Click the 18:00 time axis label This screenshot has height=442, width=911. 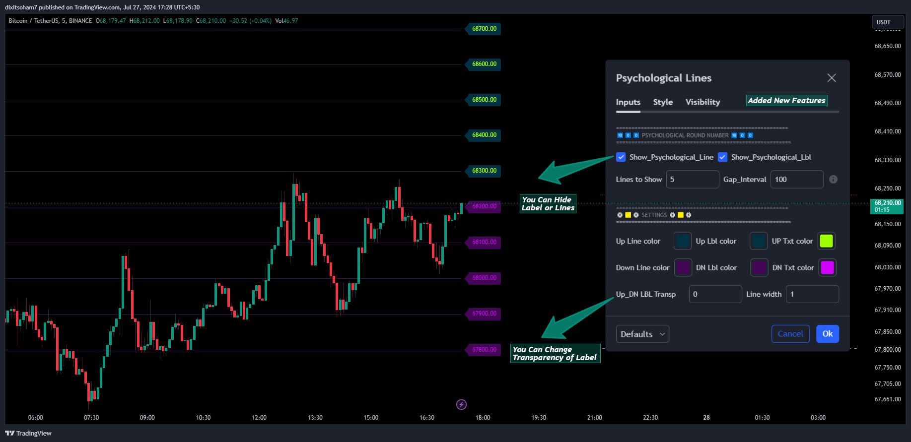pyautogui.click(x=483, y=418)
